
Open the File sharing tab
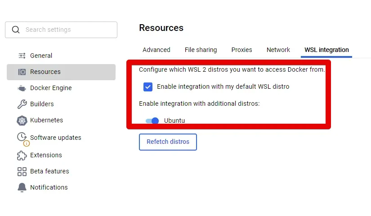tap(201, 50)
